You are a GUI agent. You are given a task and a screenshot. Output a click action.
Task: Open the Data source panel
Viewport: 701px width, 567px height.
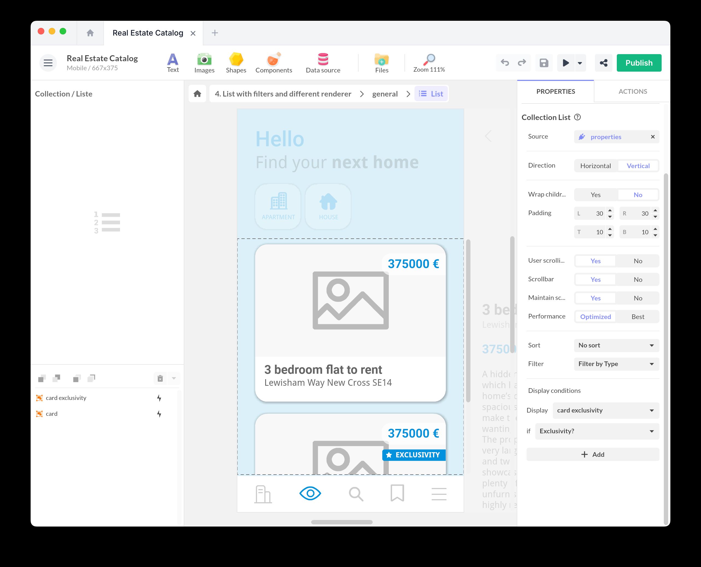tap(323, 62)
